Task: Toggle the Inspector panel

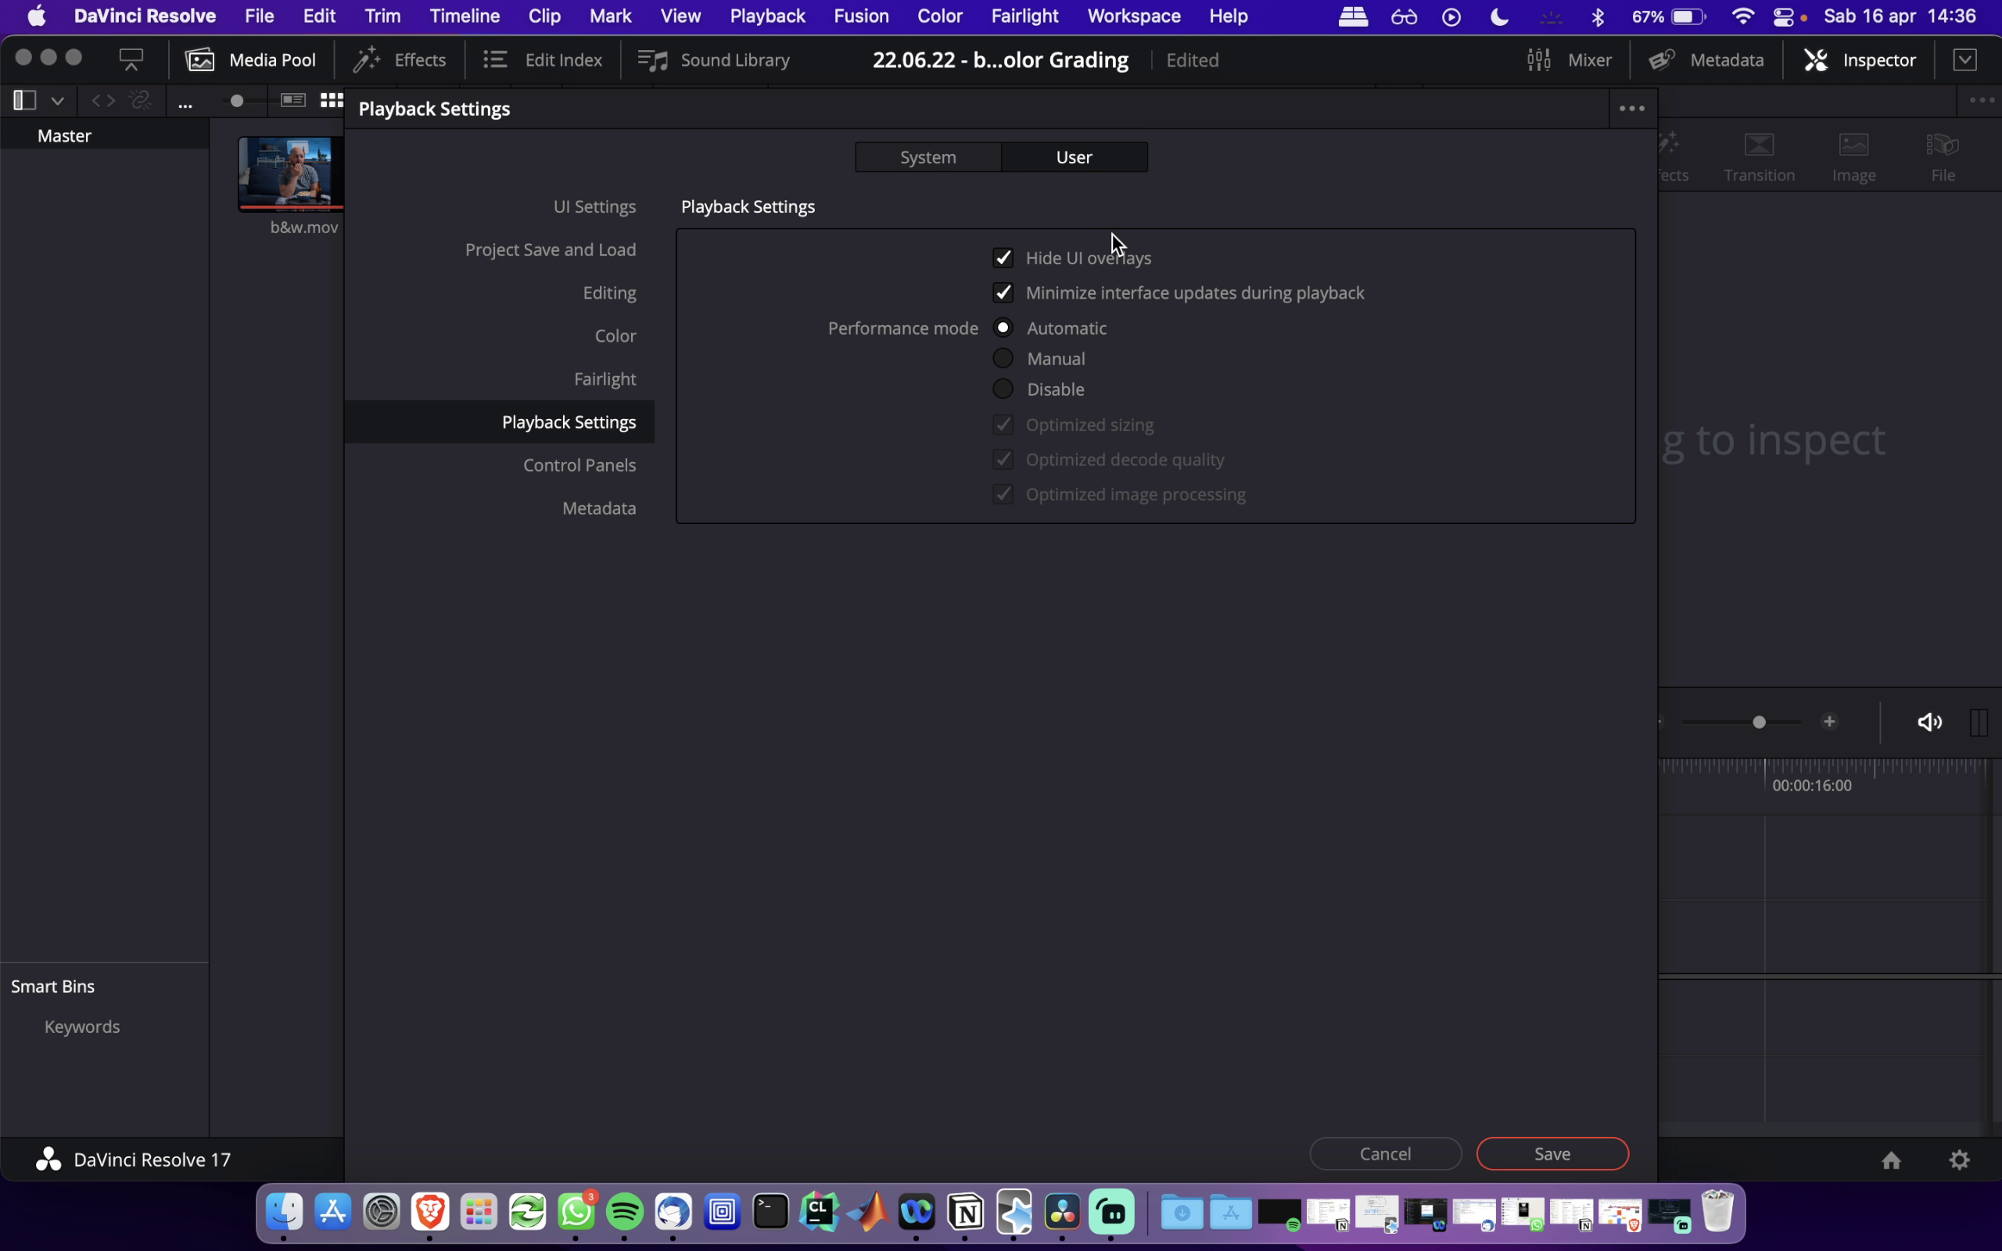Action: (1860, 59)
